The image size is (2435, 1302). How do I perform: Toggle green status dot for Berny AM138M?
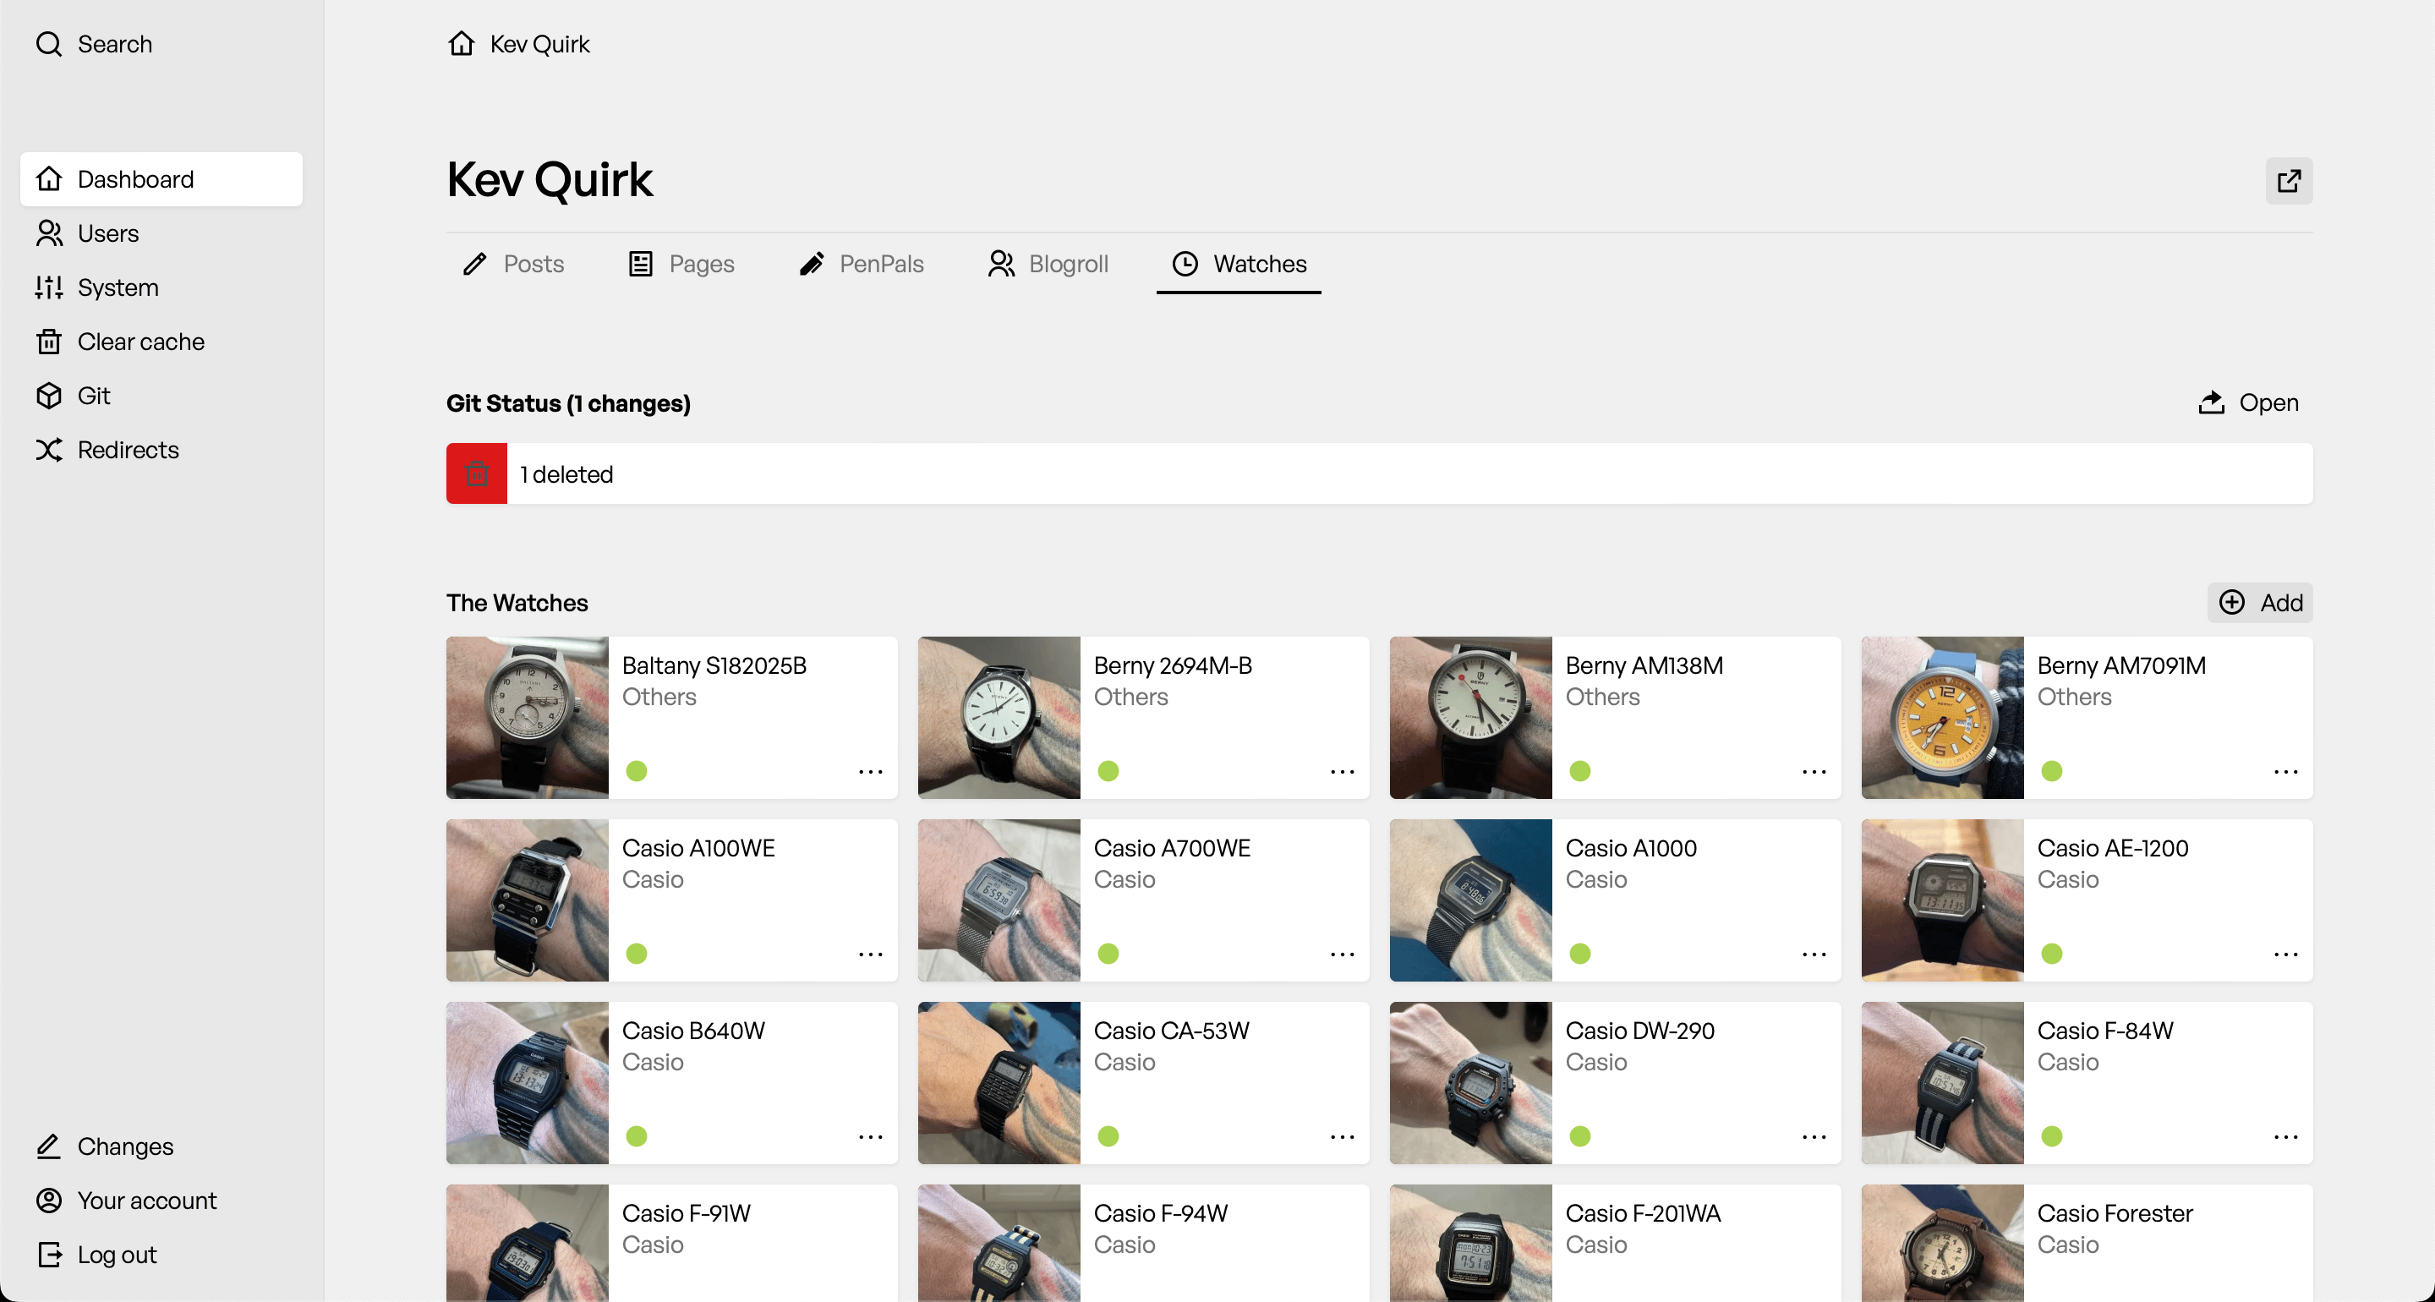(x=1580, y=772)
